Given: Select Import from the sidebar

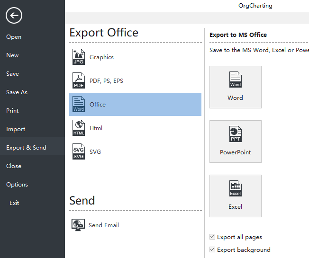Looking at the screenshot, I should pos(16,129).
